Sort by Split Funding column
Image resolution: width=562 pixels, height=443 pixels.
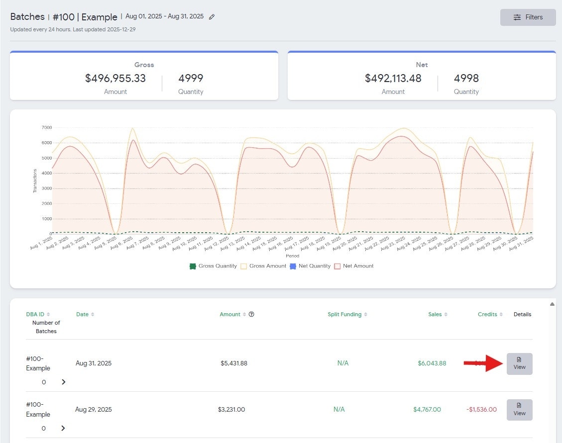[347, 314]
